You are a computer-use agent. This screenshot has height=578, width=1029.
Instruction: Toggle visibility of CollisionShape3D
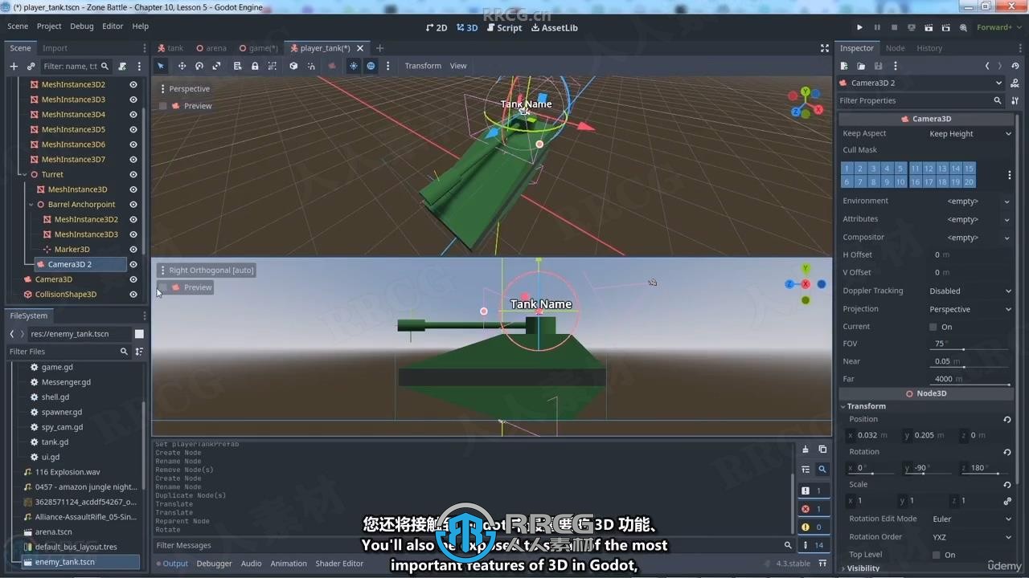point(133,295)
